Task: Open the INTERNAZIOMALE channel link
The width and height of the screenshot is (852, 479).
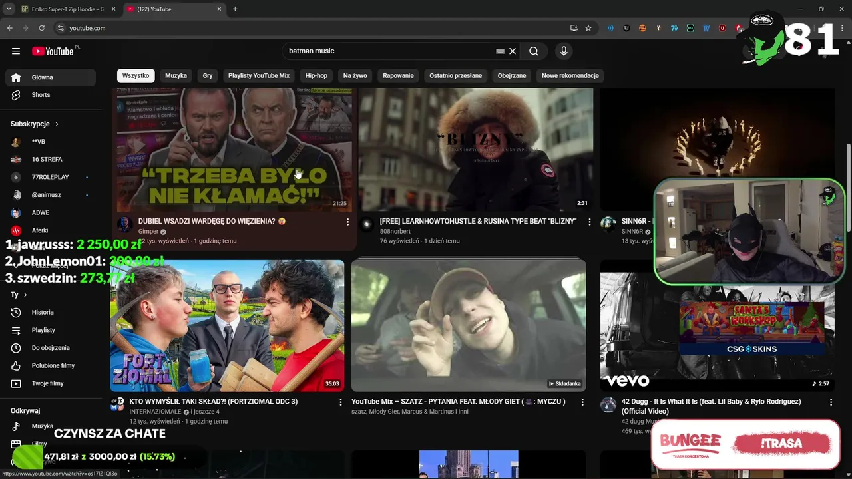Action: 155,412
